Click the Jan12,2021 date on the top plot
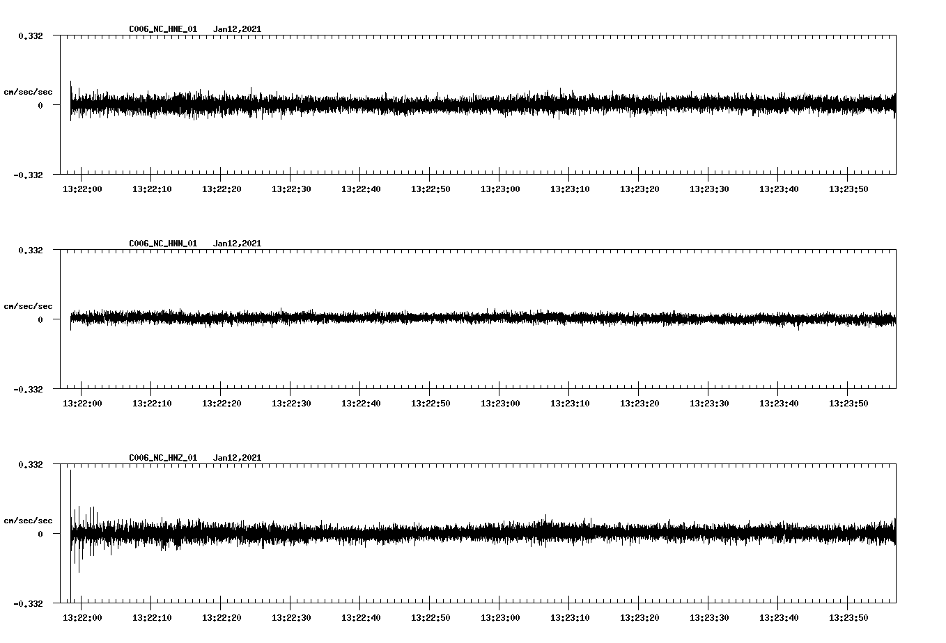Viewport: 946px width, 643px height. 238,29
